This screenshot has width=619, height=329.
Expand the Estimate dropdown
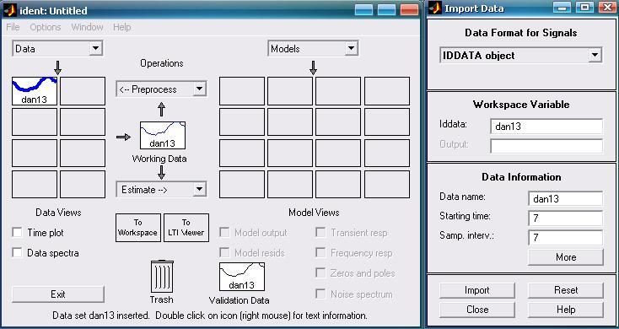pyautogui.click(x=161, y=190)
